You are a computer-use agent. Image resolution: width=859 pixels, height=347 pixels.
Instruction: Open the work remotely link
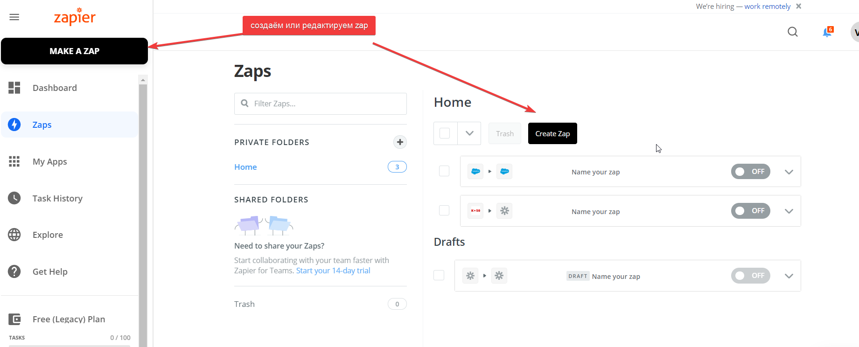point(767,6)
